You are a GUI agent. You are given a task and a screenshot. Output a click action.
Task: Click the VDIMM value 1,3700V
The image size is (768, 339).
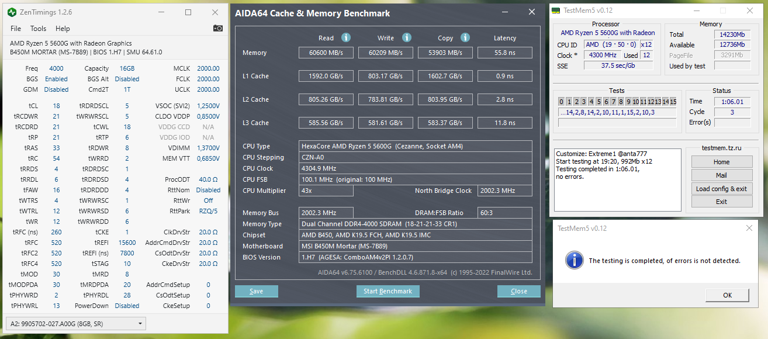(x=209, y=148)
